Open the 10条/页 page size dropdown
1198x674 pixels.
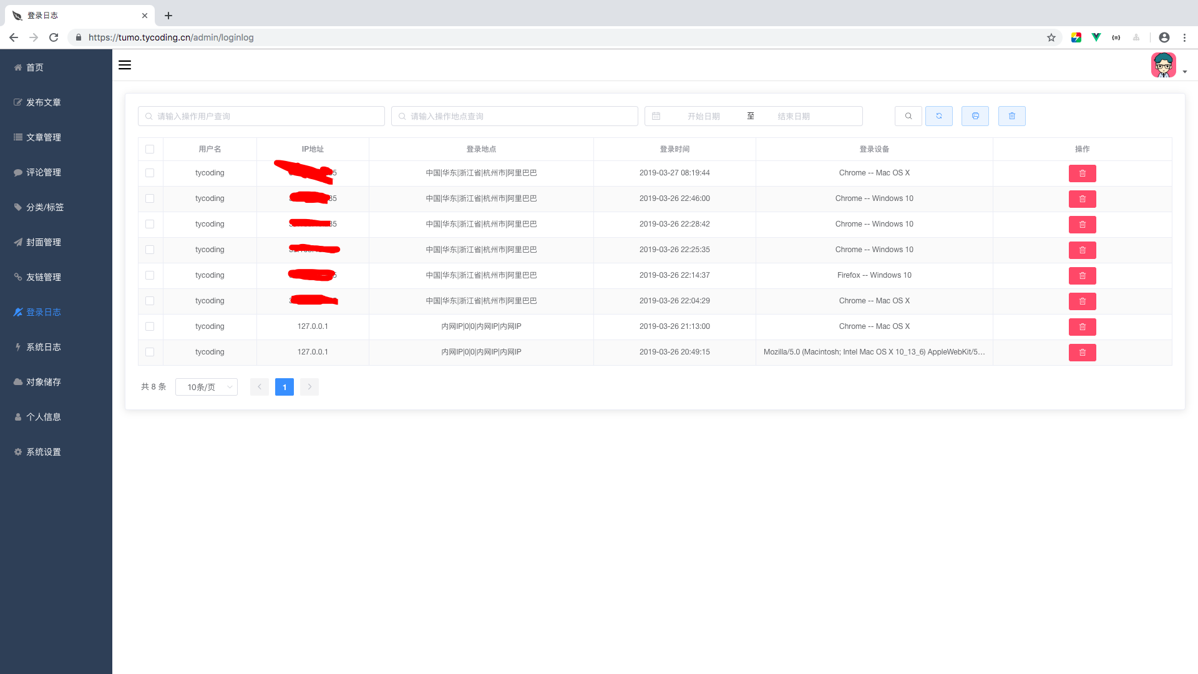(x=207, y=387)
